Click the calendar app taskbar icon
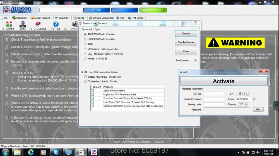This screenshot has width=279, height=156. (x=81, y=152)
